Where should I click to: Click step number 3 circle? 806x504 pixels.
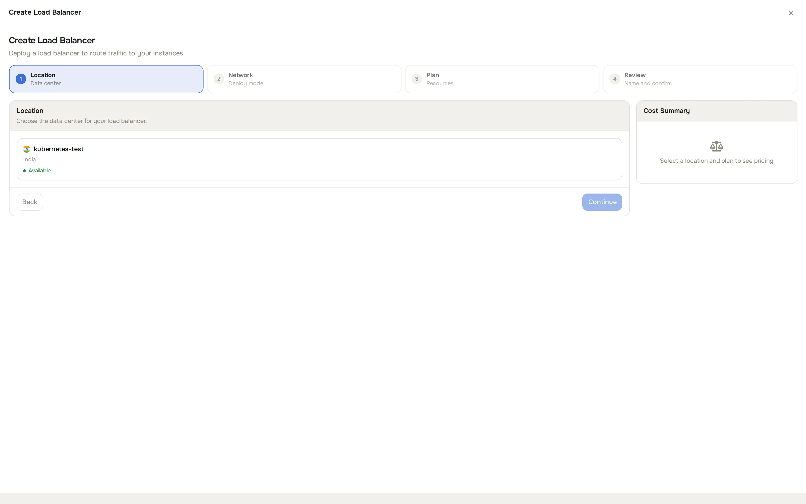pyautogui.click(x=417, y=79)
